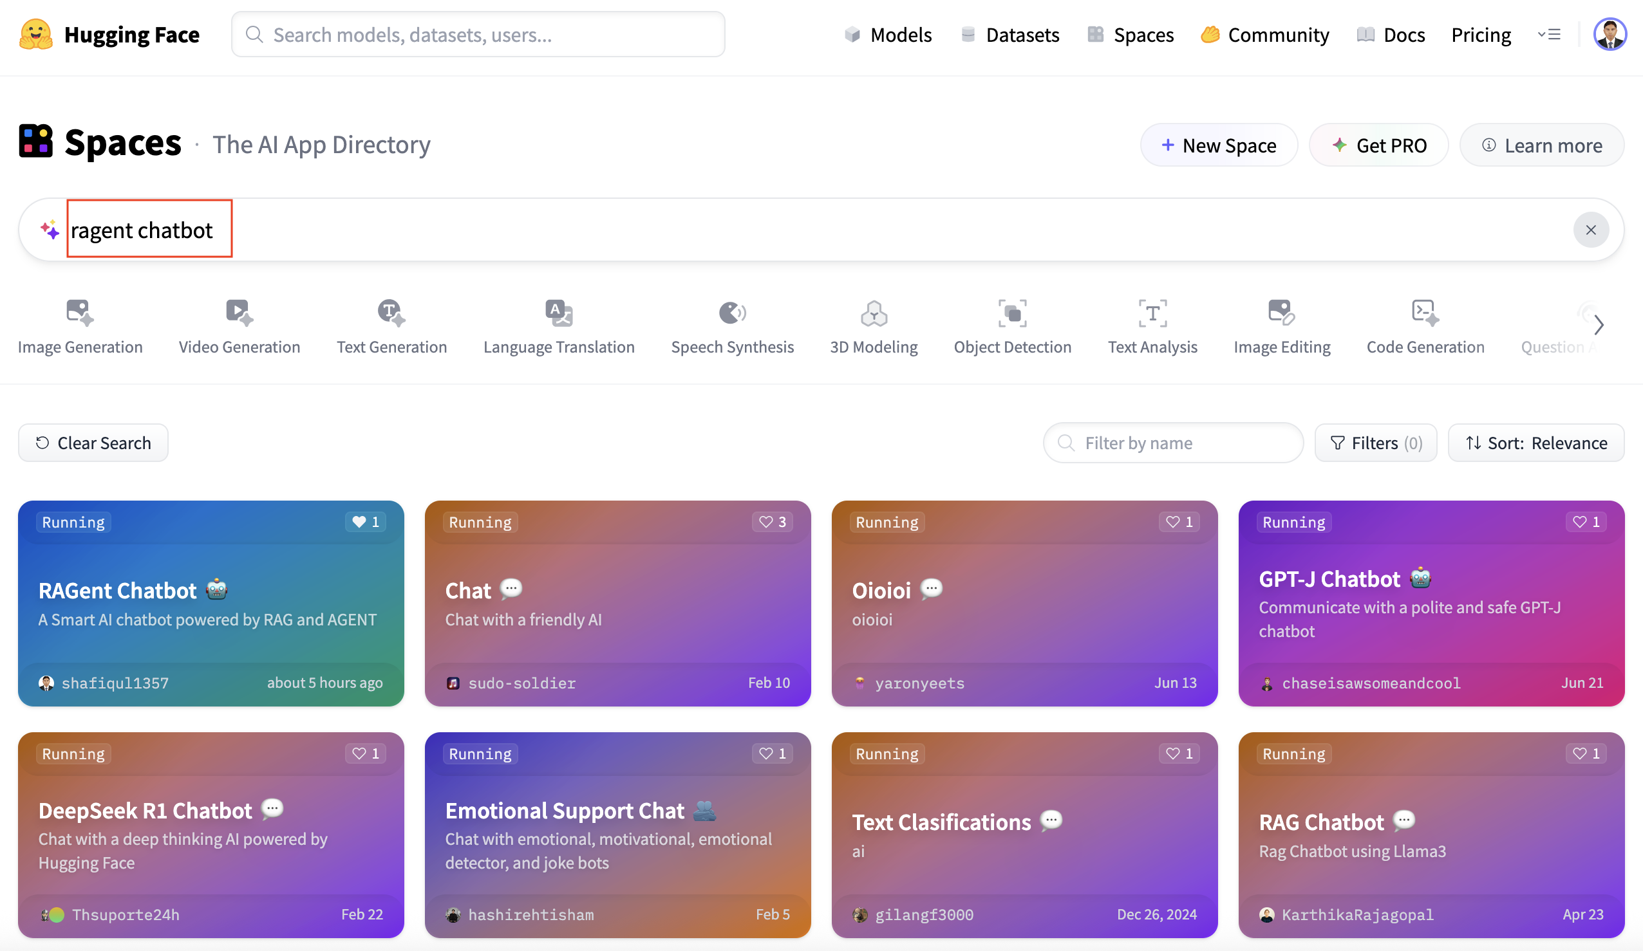Like the Text Clasifications space
The width and height of the screenshot is (1643, 951).
tap(1179, 753)
